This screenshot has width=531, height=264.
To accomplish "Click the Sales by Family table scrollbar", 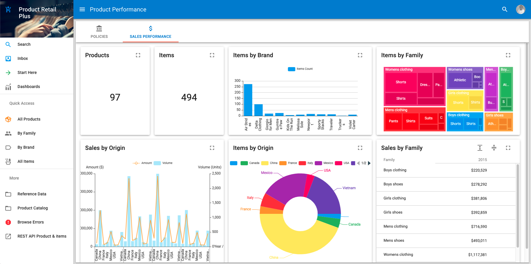I will (x=518, y=205).
